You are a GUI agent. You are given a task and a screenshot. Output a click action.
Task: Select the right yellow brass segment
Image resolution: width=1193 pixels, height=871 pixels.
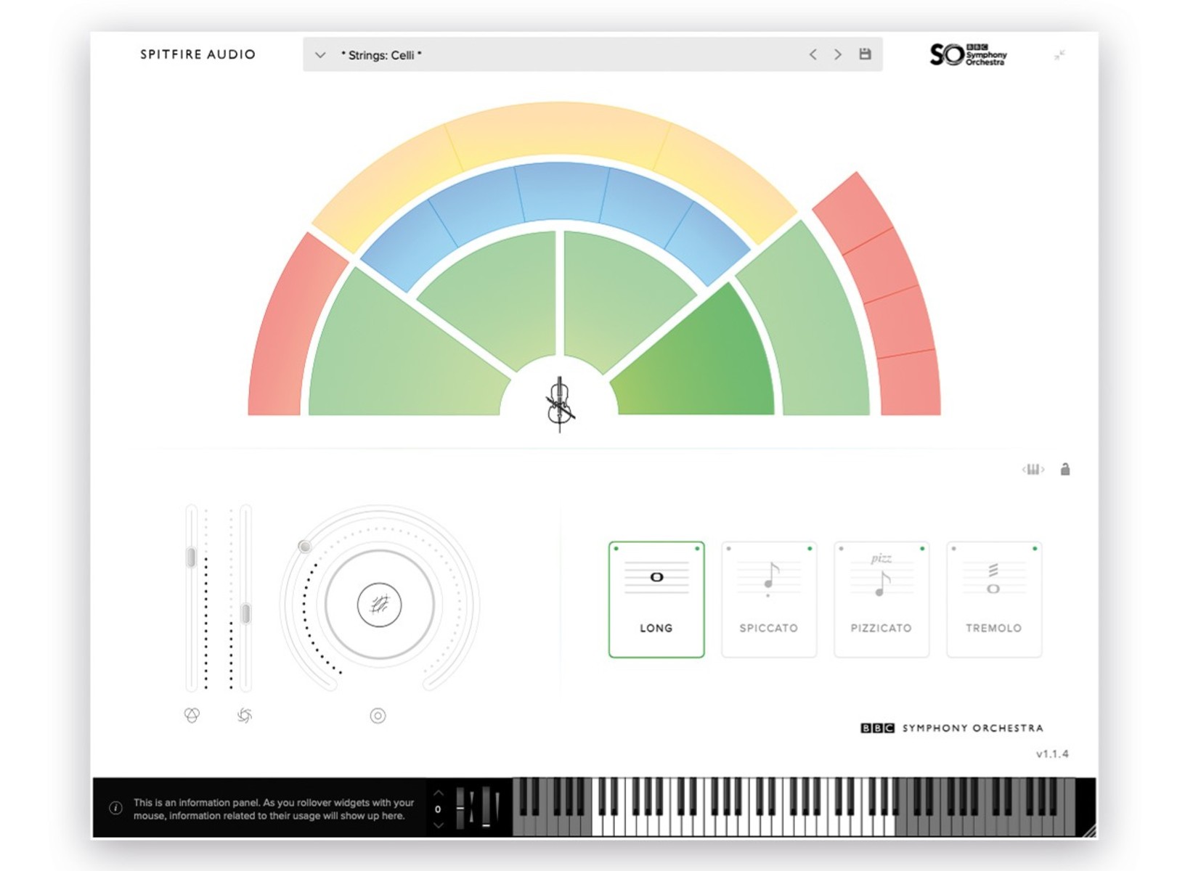[726, 181]
